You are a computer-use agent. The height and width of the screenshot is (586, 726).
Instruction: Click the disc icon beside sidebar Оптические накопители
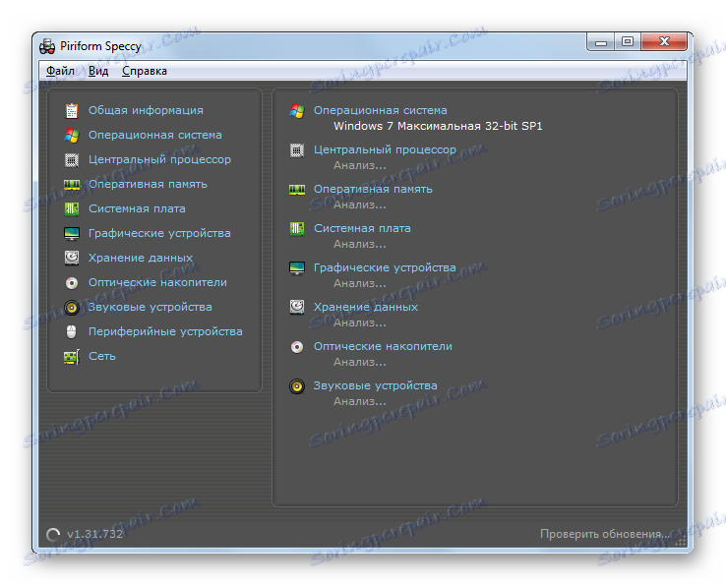(x=72, y=283)
